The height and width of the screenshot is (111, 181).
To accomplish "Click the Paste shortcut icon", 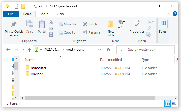I will [x=51, y=34].
